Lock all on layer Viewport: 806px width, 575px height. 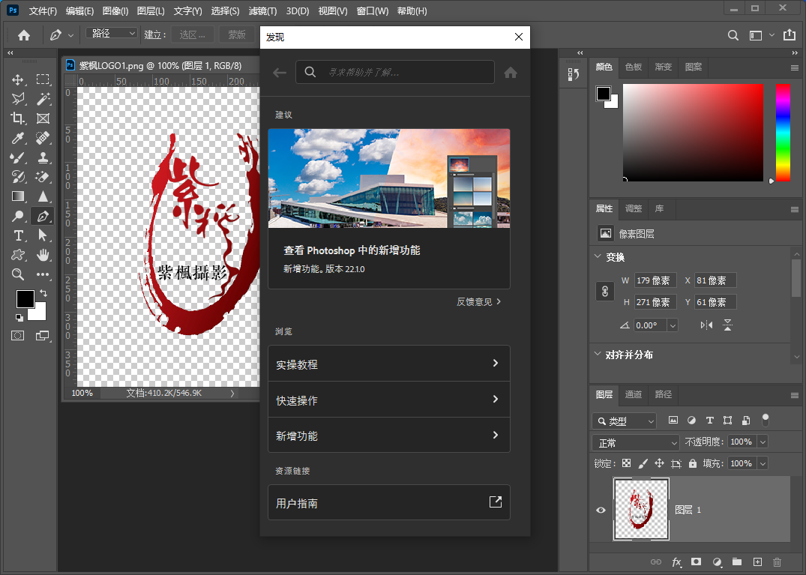click(x=693, y=463)
